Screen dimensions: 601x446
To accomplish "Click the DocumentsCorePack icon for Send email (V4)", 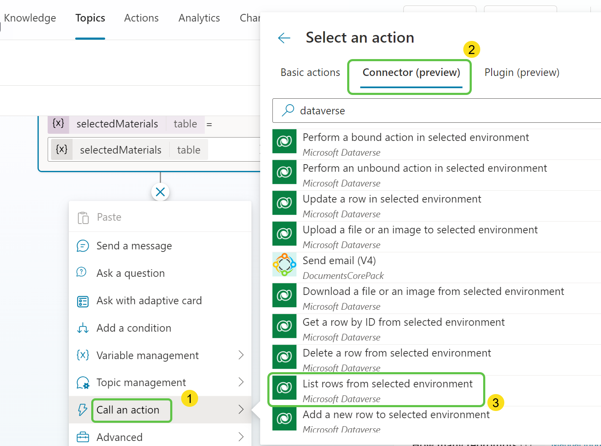I will coord(284,265).
